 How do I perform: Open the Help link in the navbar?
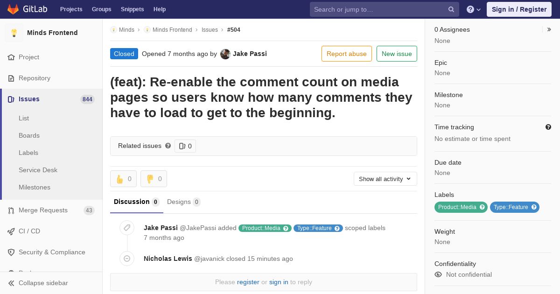point(160,9)
